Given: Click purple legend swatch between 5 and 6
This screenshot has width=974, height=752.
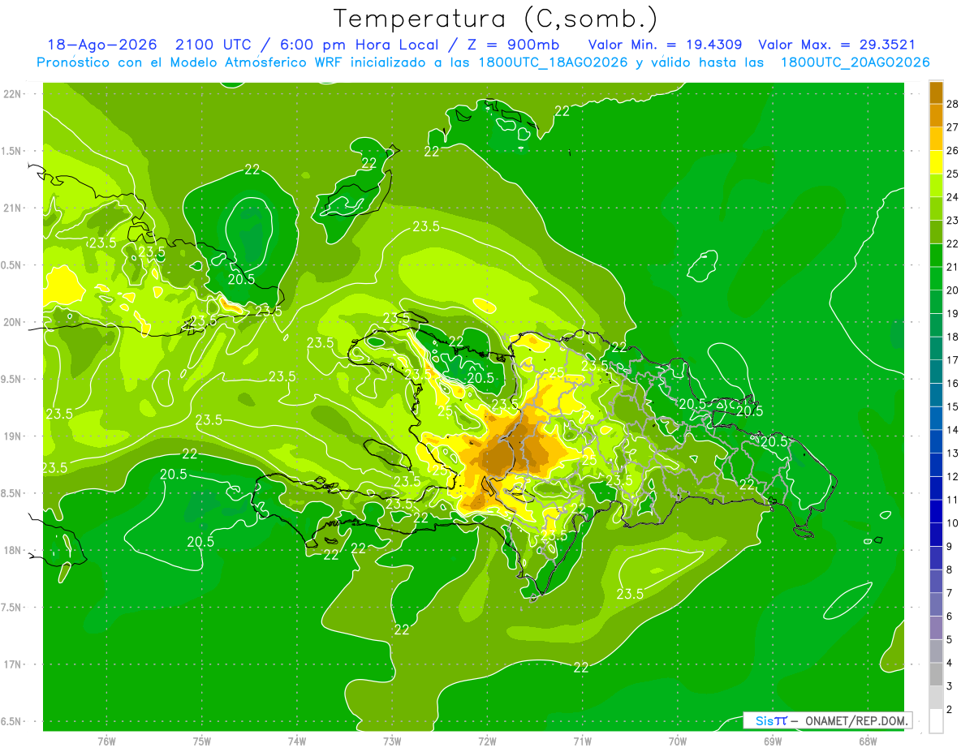Looking at the screenshot, I should click(936, 628).
